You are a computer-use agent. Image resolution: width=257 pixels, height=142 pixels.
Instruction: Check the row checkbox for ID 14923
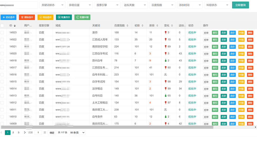click(2, 33)
